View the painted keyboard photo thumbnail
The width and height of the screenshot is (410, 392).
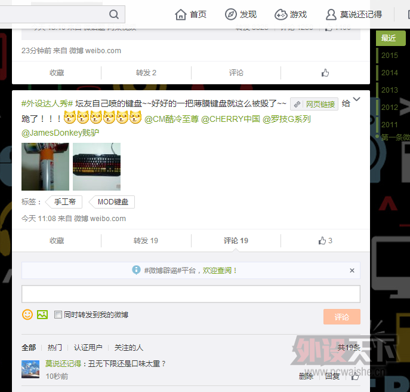pos(97,167)
